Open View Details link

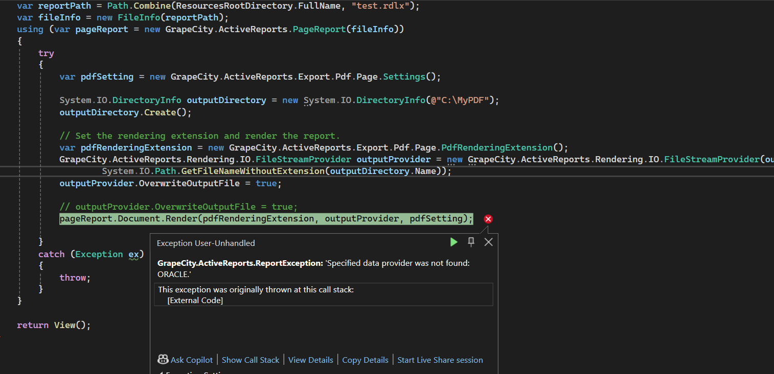point(311,360)
